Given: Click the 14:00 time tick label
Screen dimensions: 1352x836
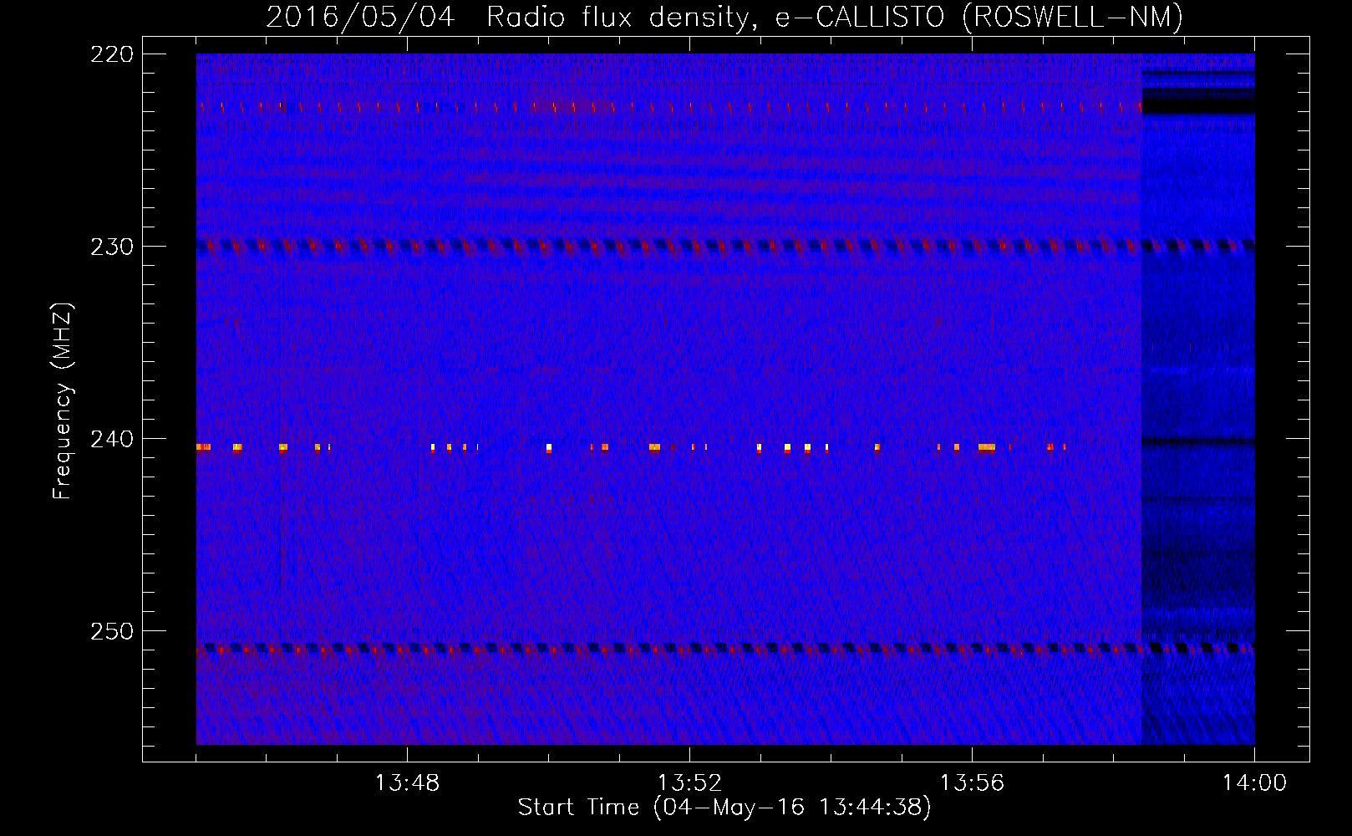Looking at the screenshot, I should [x=1254, y=783].
